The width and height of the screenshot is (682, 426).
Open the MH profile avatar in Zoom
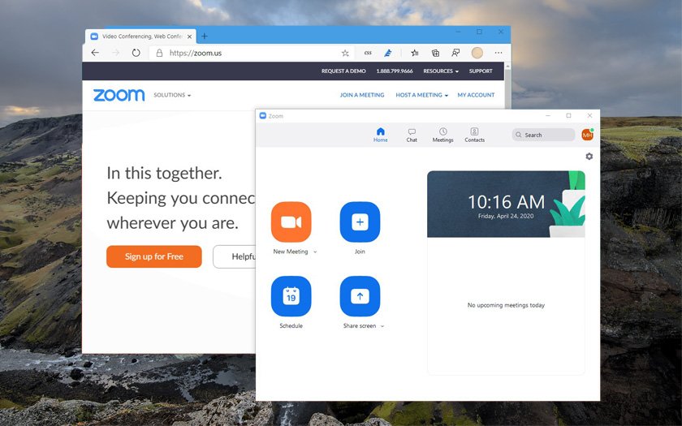point(587,135)
